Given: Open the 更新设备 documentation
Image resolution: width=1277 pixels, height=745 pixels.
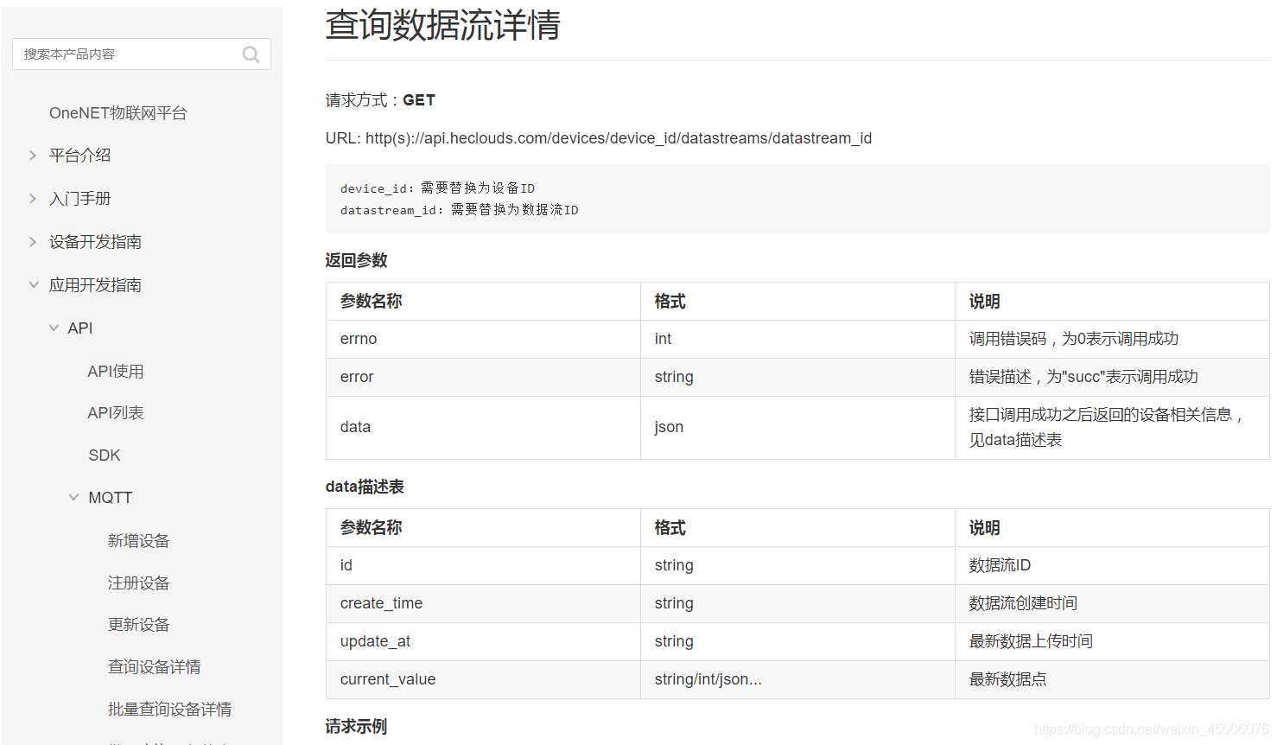Looking at the screenshot, I should [x=139, y=624].
